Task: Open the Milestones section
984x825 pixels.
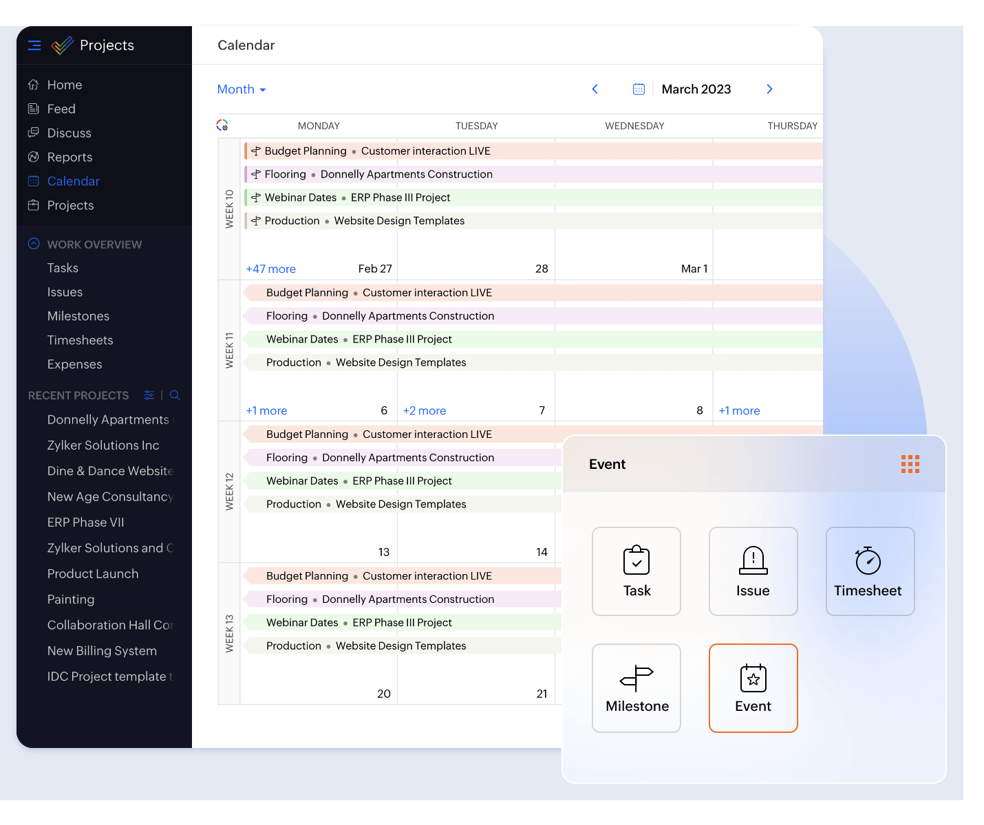Action: (x=78, y=316)
